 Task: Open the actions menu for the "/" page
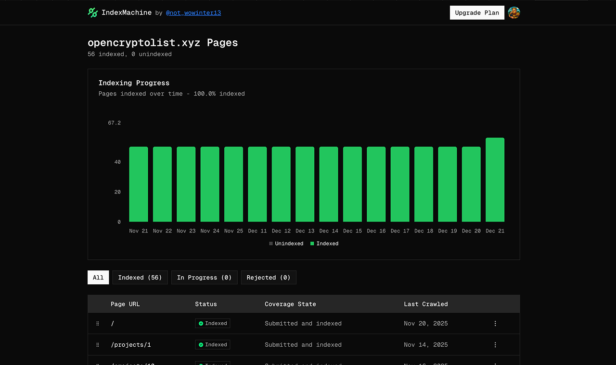click(495, 323)
